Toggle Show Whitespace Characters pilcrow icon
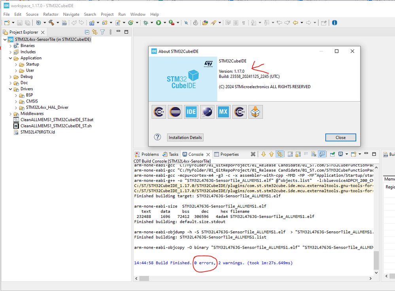395x291 pixels. [244, 23]
